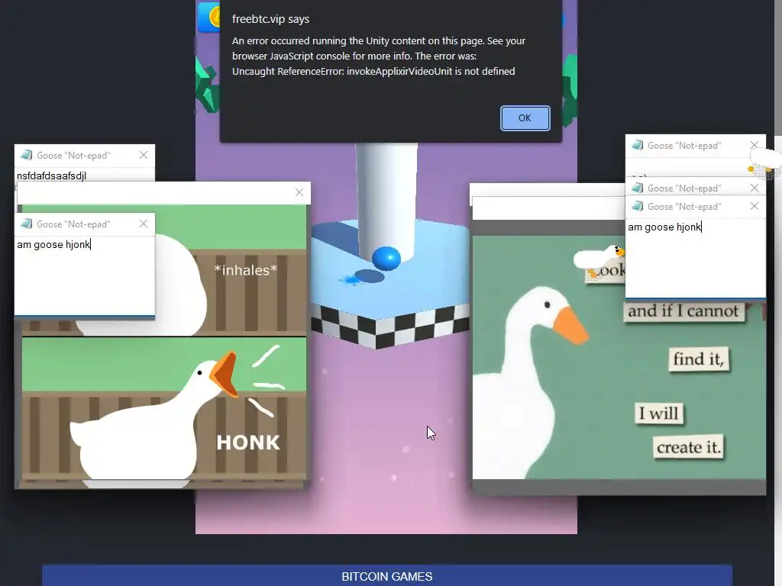Viewport: 782px width, 586px height.
Task: Click the blue ball in the Unity game
Action: pyautogui.click(x=386, y=259)
